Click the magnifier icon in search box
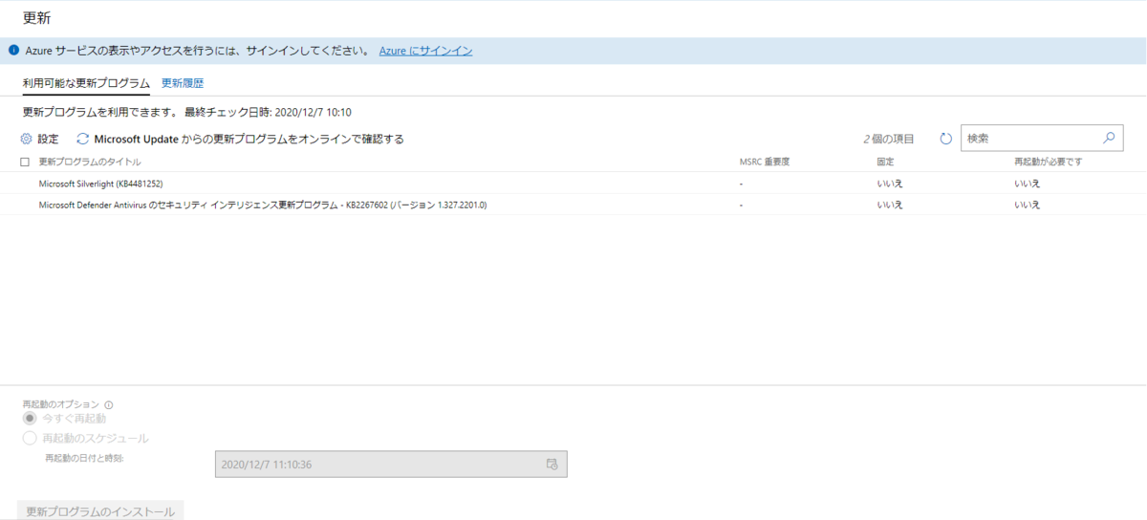Viewport: 1147px width, 520px height. pos(1109,138)
